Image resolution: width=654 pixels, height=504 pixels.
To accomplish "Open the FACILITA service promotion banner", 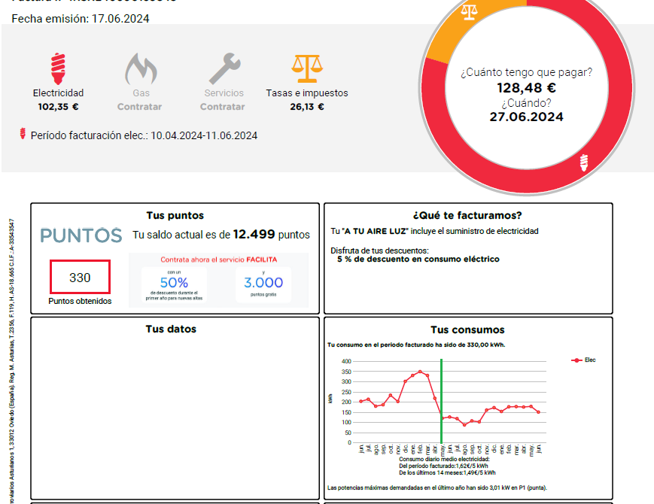I will tap(218, 280).
